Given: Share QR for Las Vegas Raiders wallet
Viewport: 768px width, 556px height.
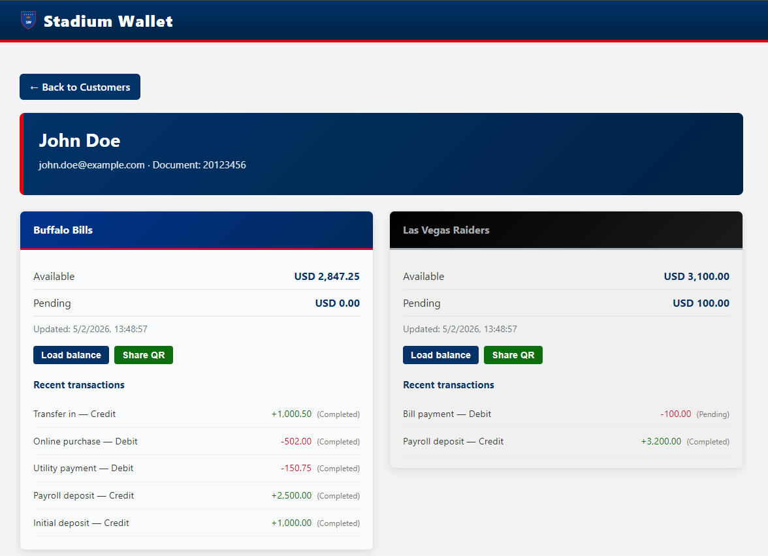Looking at the screenshot, I should tap(513, 355).
